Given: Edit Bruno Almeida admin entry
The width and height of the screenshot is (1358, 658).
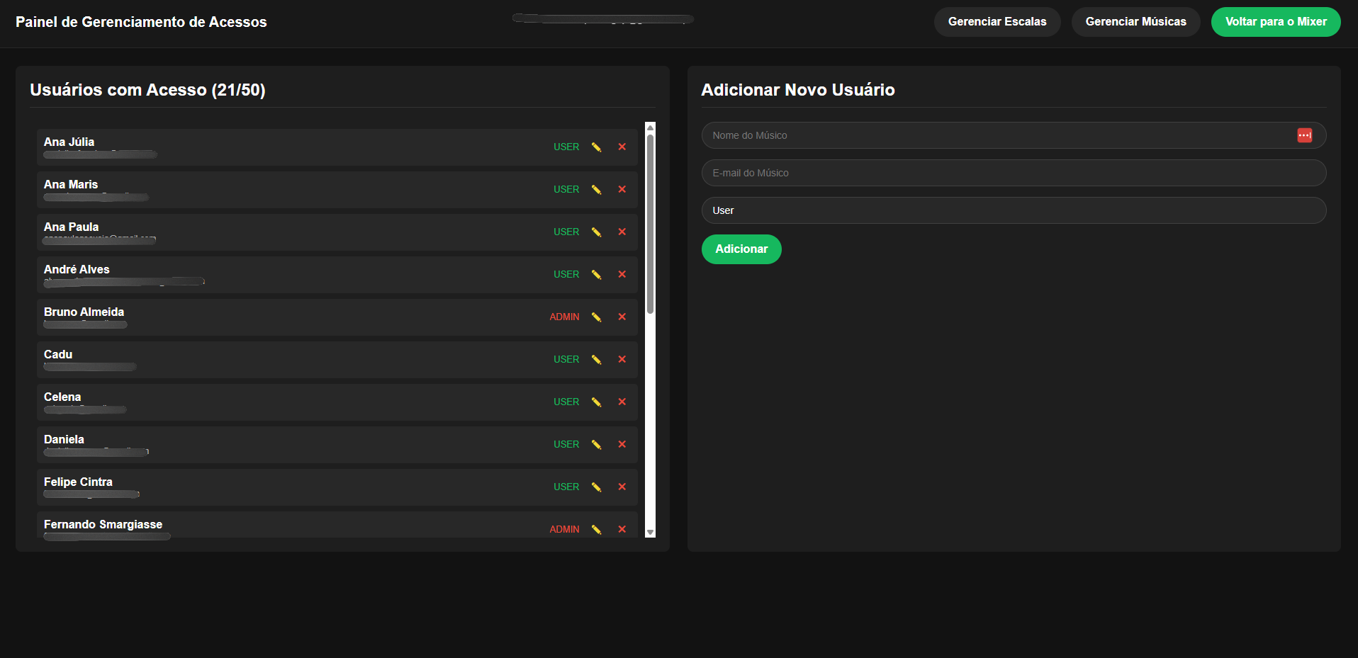Looking at the screenshot, I should pos(596,317).
